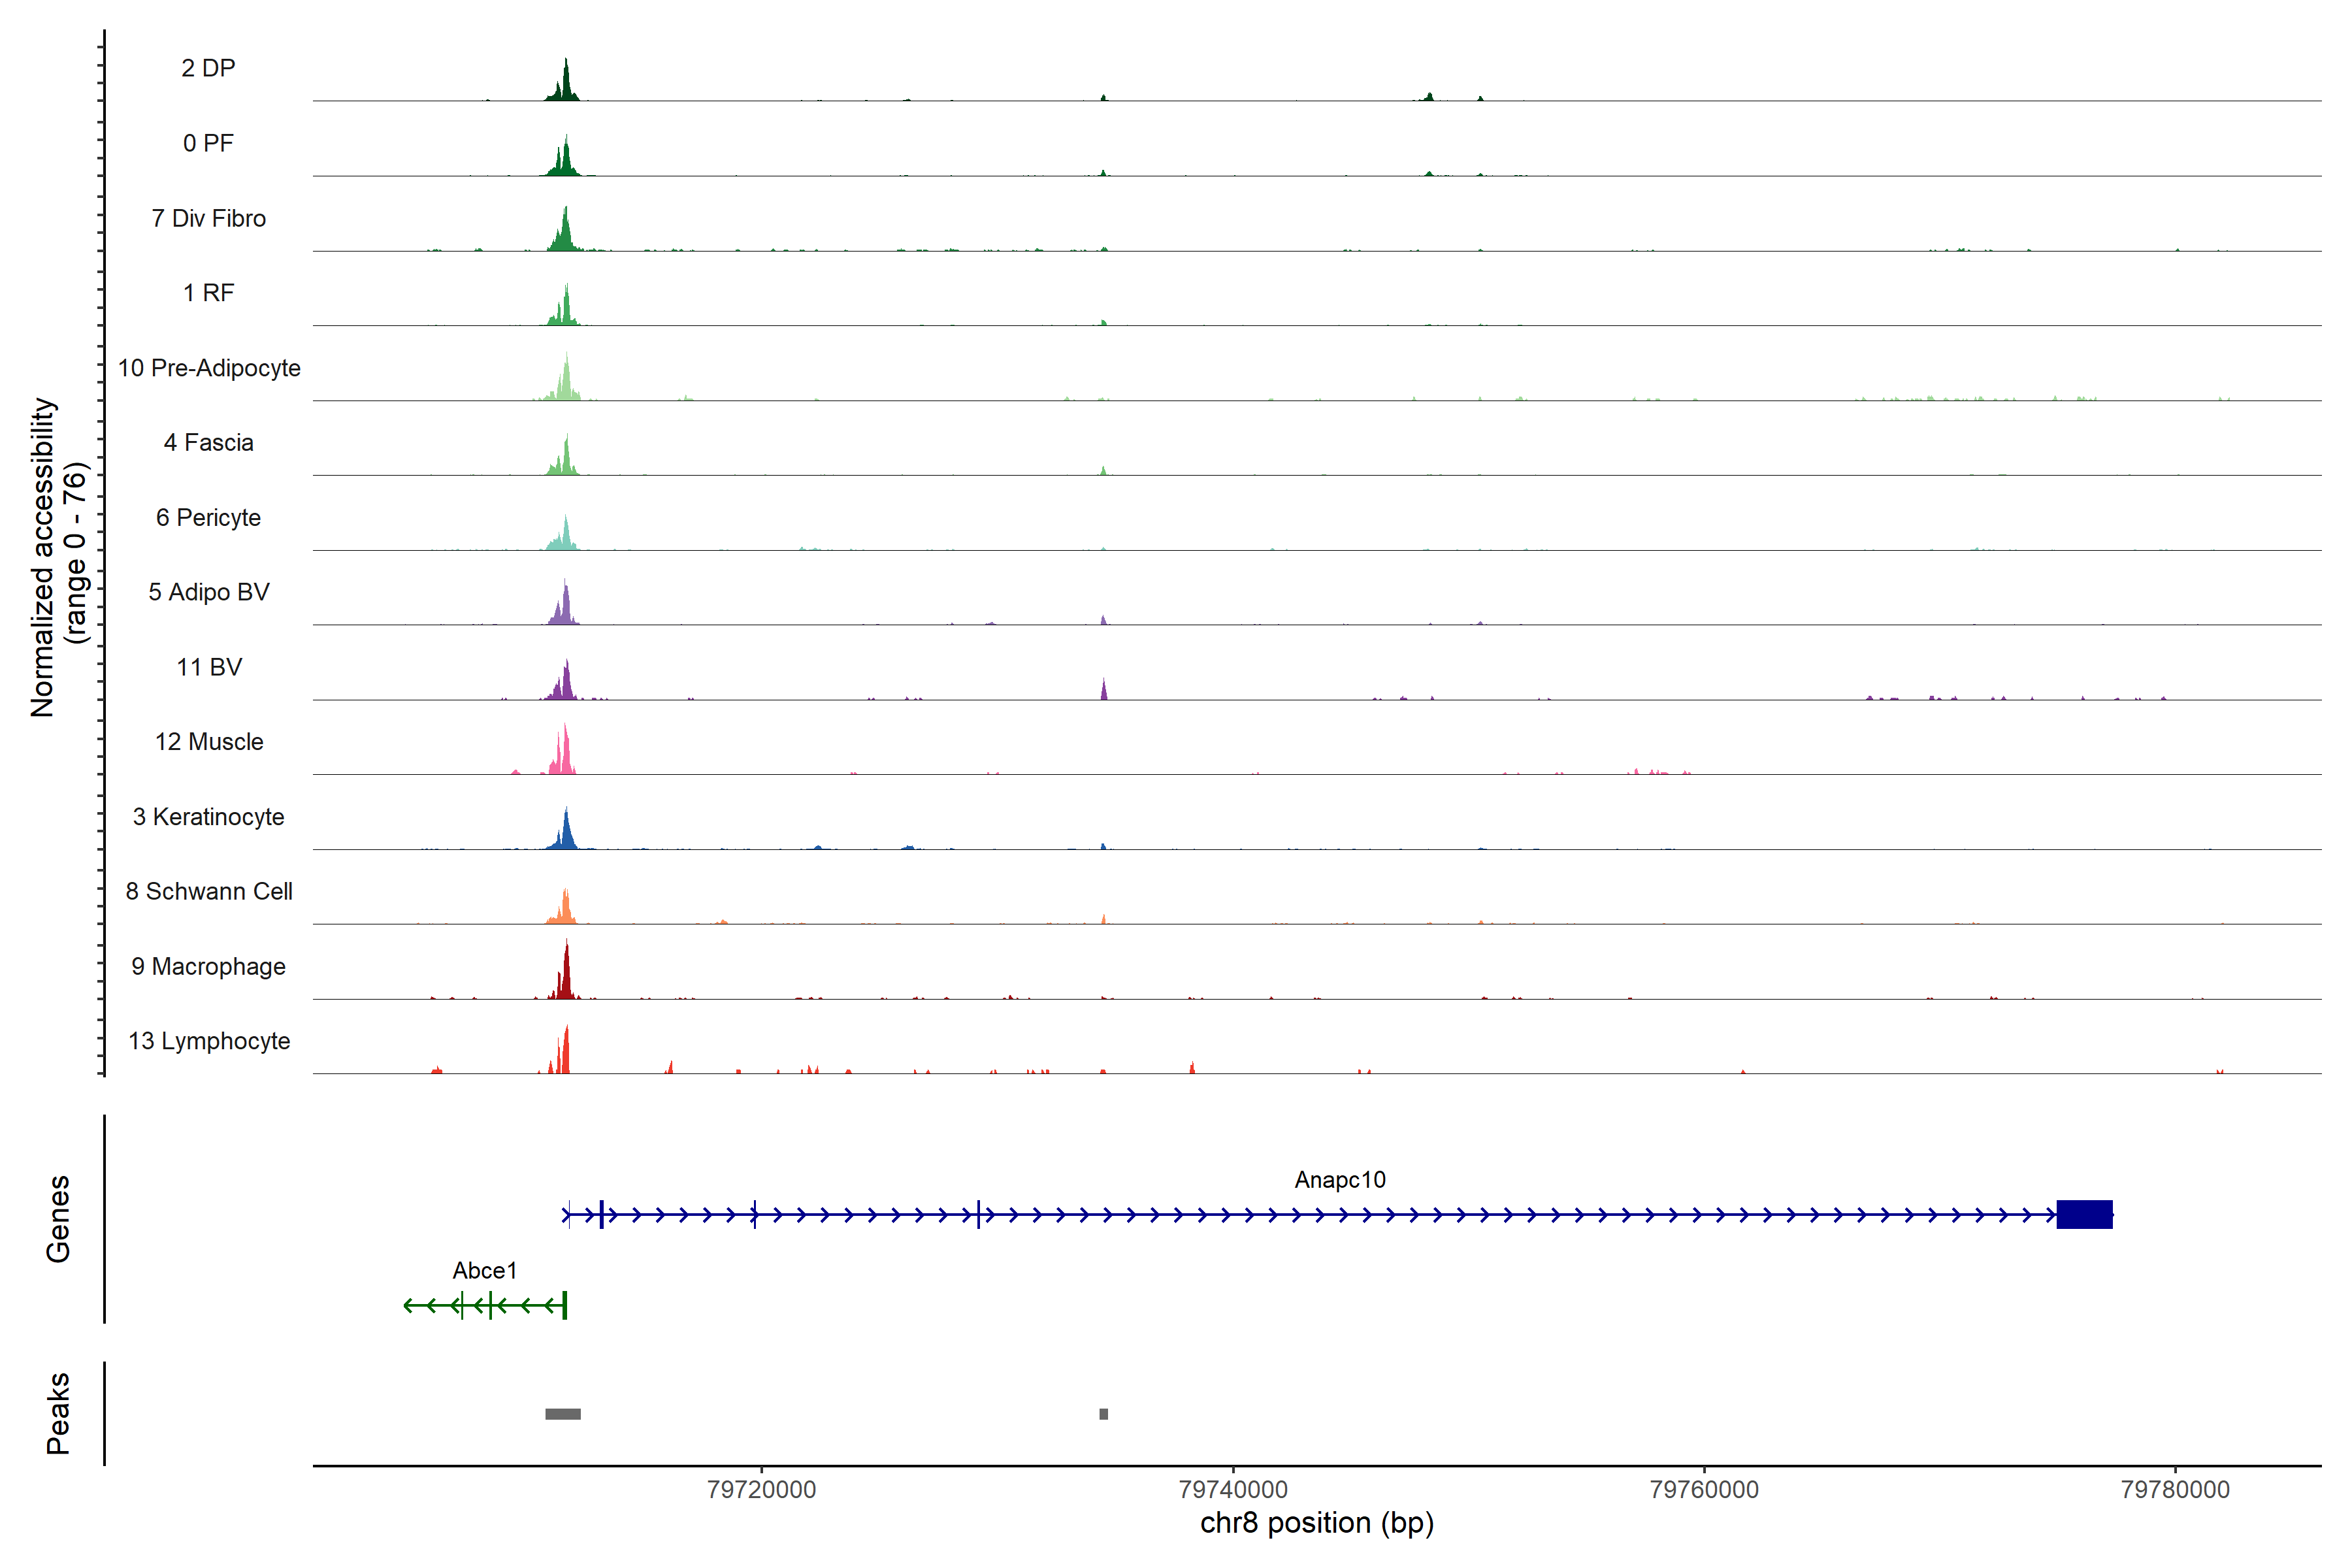Screen dimensions: 2352x1568
Task: Click the 9 Macrophage track label
Action: (208, 966)
